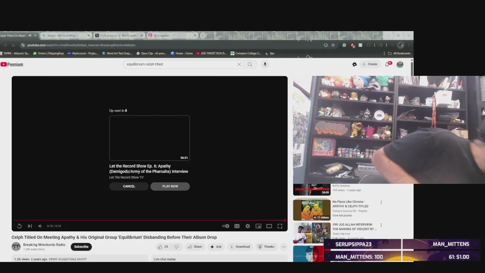Open the Word Art Text Grap... bookmark
The image size is (485, 273).
pyautogui.click(x=117, y=53)
